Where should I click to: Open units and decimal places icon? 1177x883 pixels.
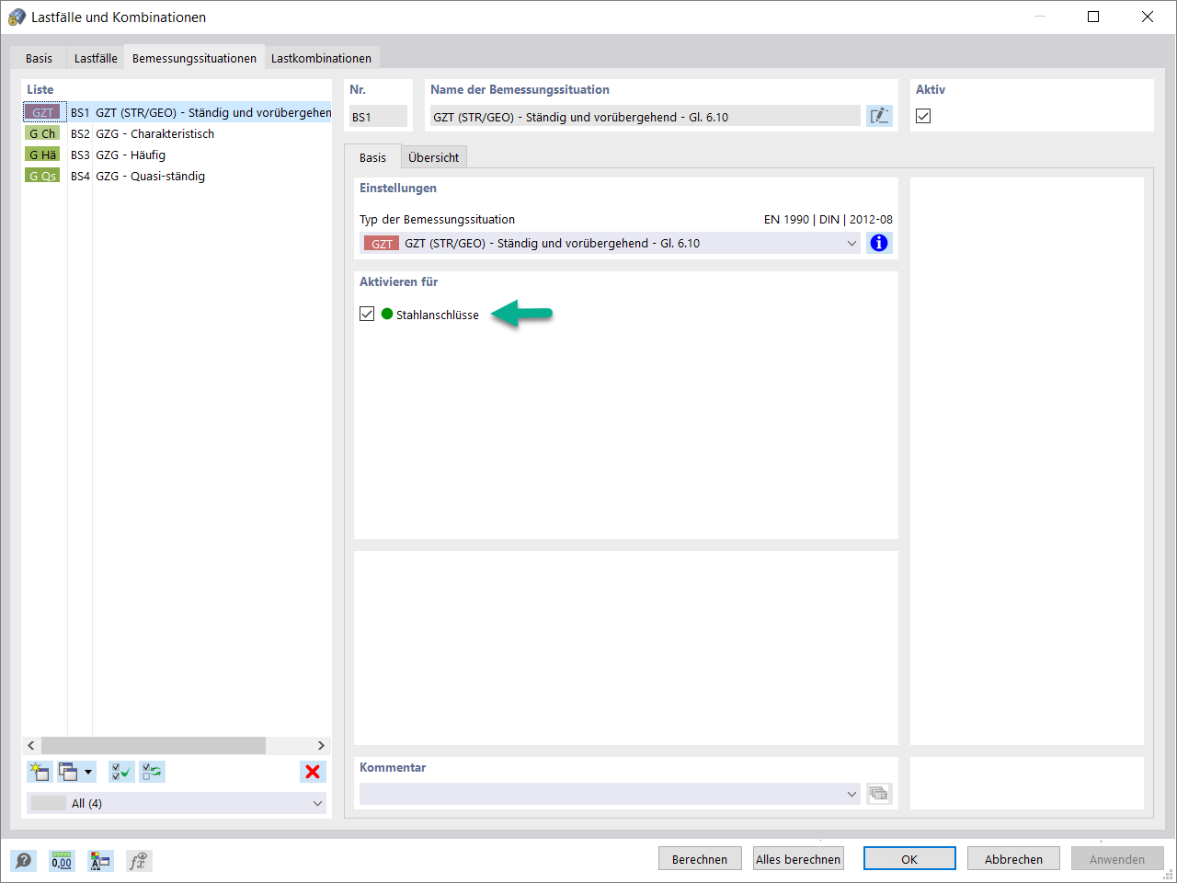point(62,860)
